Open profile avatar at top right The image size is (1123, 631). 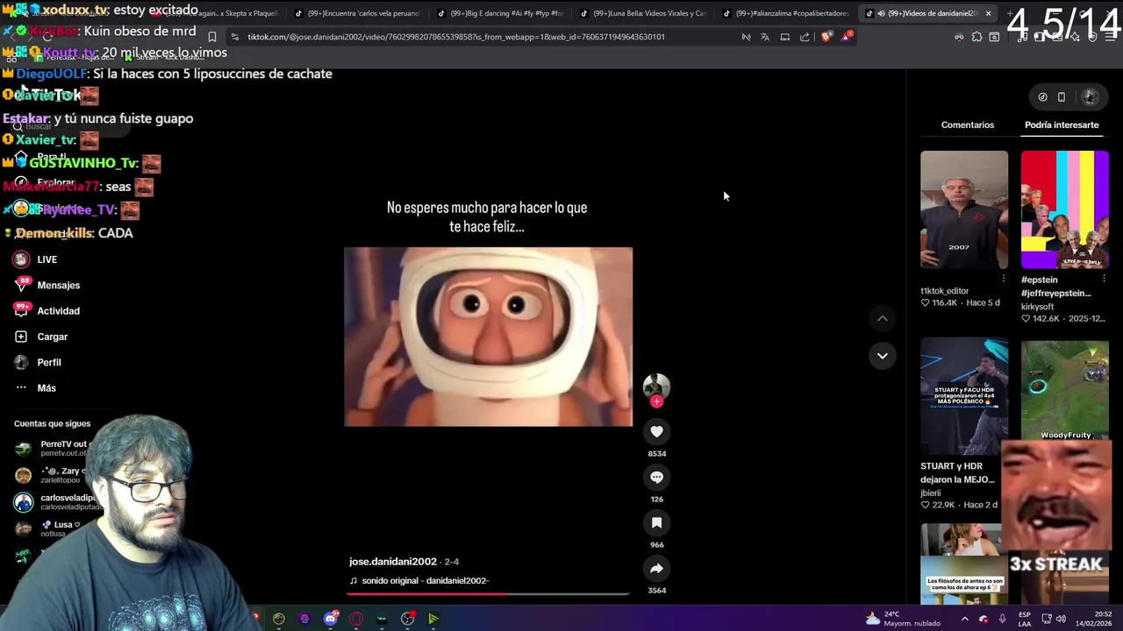(x=1091, y=97)
